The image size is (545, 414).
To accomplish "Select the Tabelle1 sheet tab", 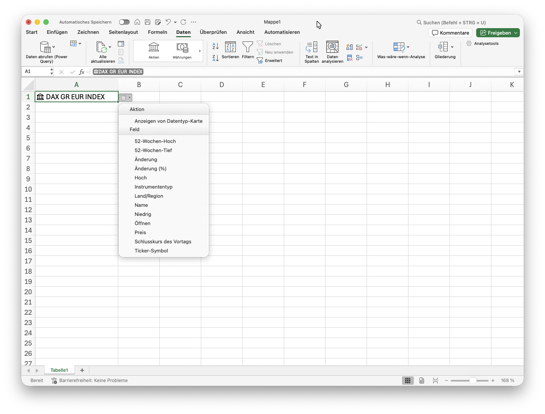I will click(59, 370).
